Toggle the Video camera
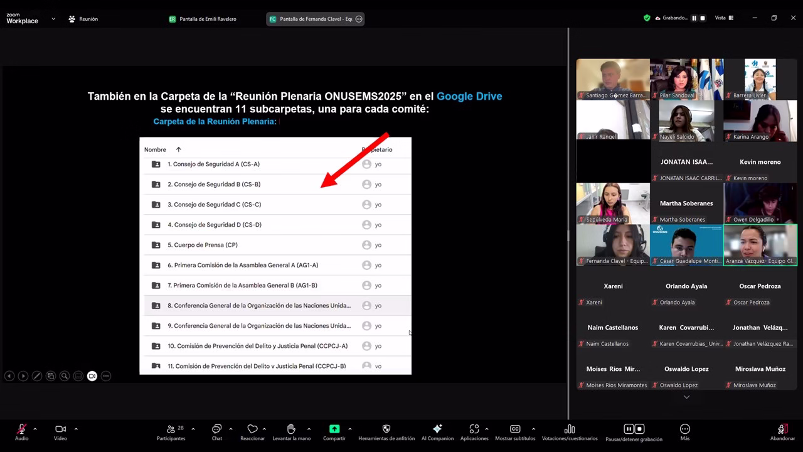This screenshot has width=803, height=452. pos(60,429)
